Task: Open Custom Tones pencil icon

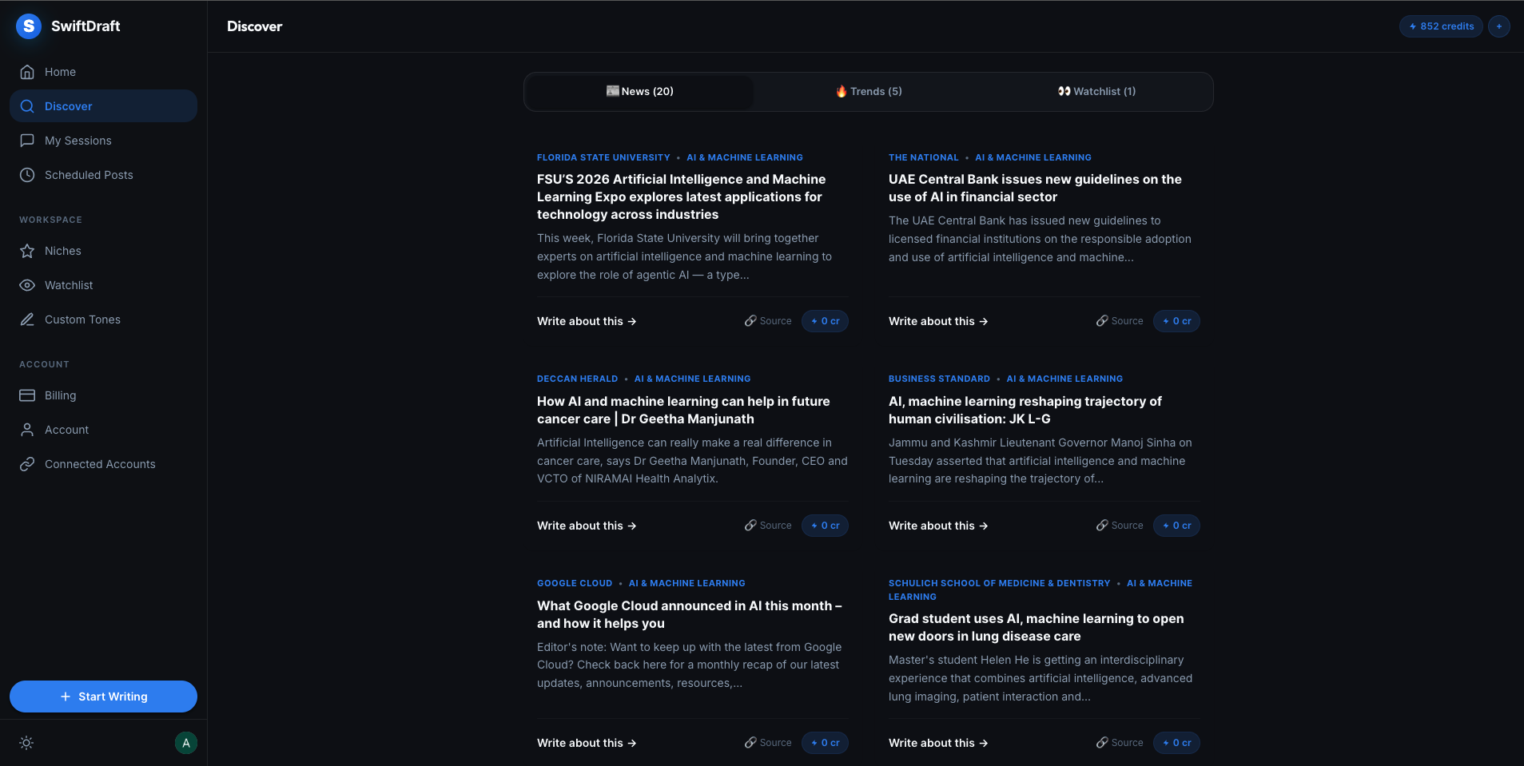Action: click(x=27, y=319)
